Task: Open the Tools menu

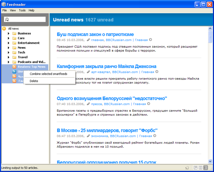Action: [22, 10]
